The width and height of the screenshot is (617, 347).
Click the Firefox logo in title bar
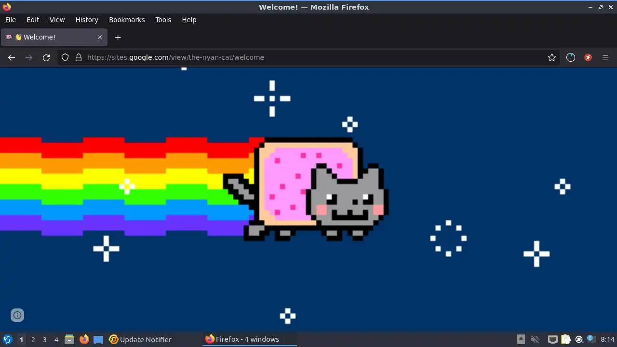tap(7, 7)
